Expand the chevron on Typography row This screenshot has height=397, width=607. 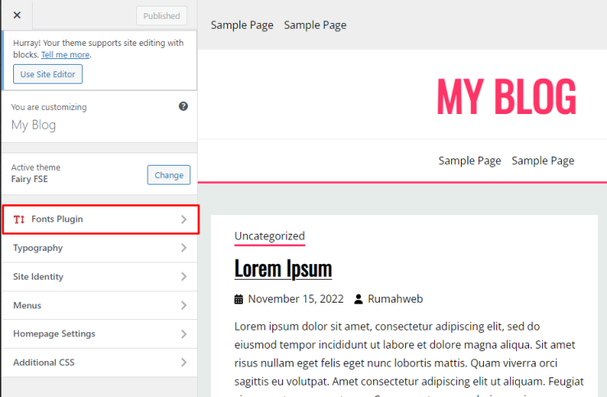coord(184,248)
